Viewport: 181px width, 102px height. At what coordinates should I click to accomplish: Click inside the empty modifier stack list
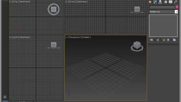point(163,26)
